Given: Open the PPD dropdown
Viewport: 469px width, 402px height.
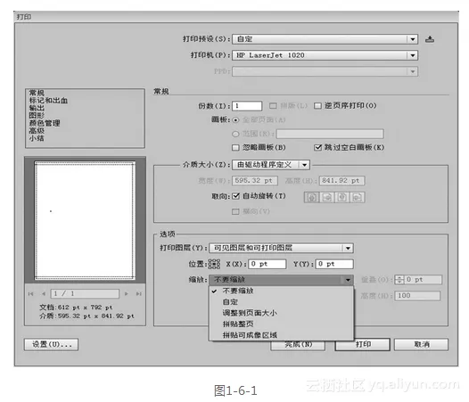Looking at the screenshot, I should tap(325, 71).
